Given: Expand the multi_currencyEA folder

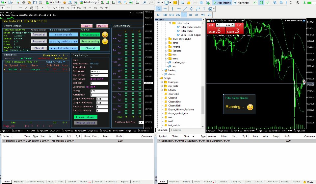Looking at the screenshot, I should (166, 39).
